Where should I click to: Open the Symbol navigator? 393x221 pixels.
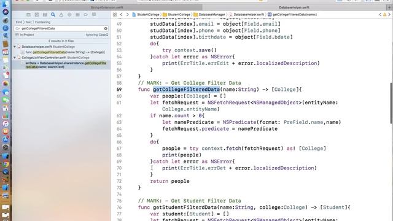pos(45,15)
